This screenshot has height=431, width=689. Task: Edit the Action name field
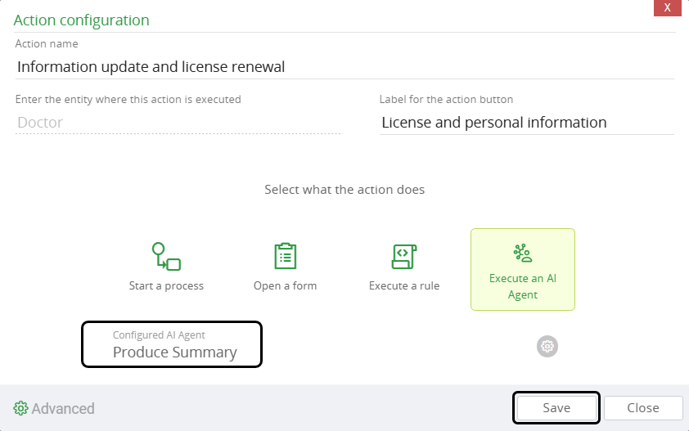pos(344,67)
